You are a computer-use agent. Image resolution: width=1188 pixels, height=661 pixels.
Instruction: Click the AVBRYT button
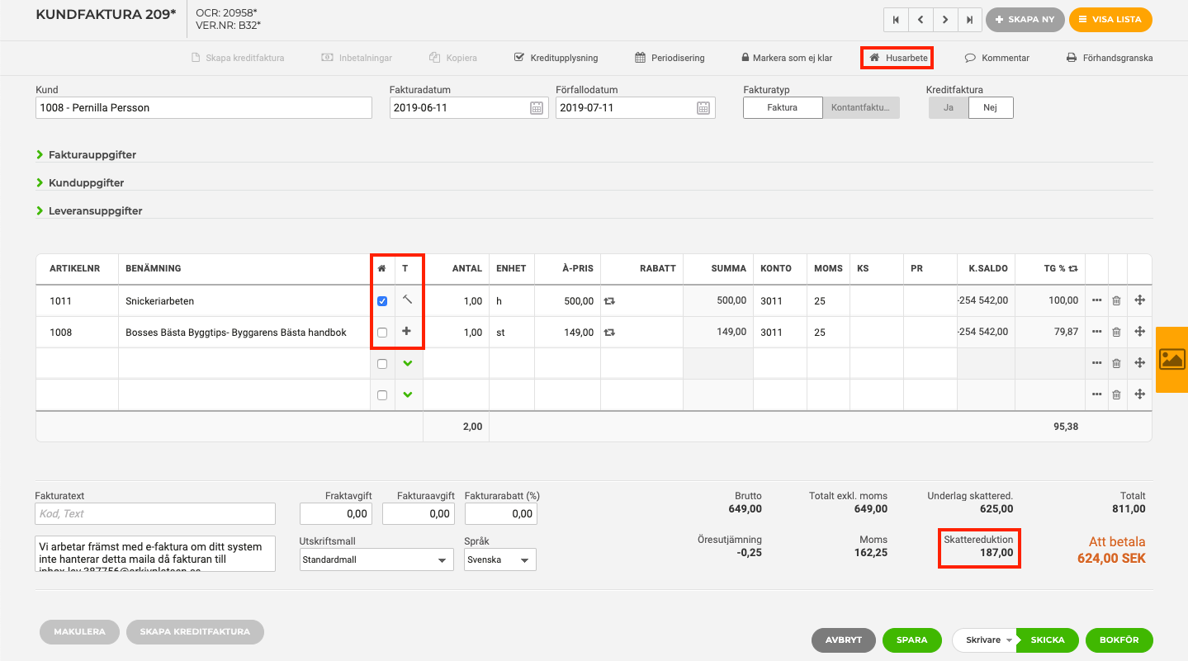coord(843,640)
